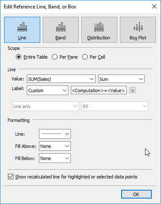
Task: Open the SUM(Sales) value dropdown
Action: (x=61, y=79)
